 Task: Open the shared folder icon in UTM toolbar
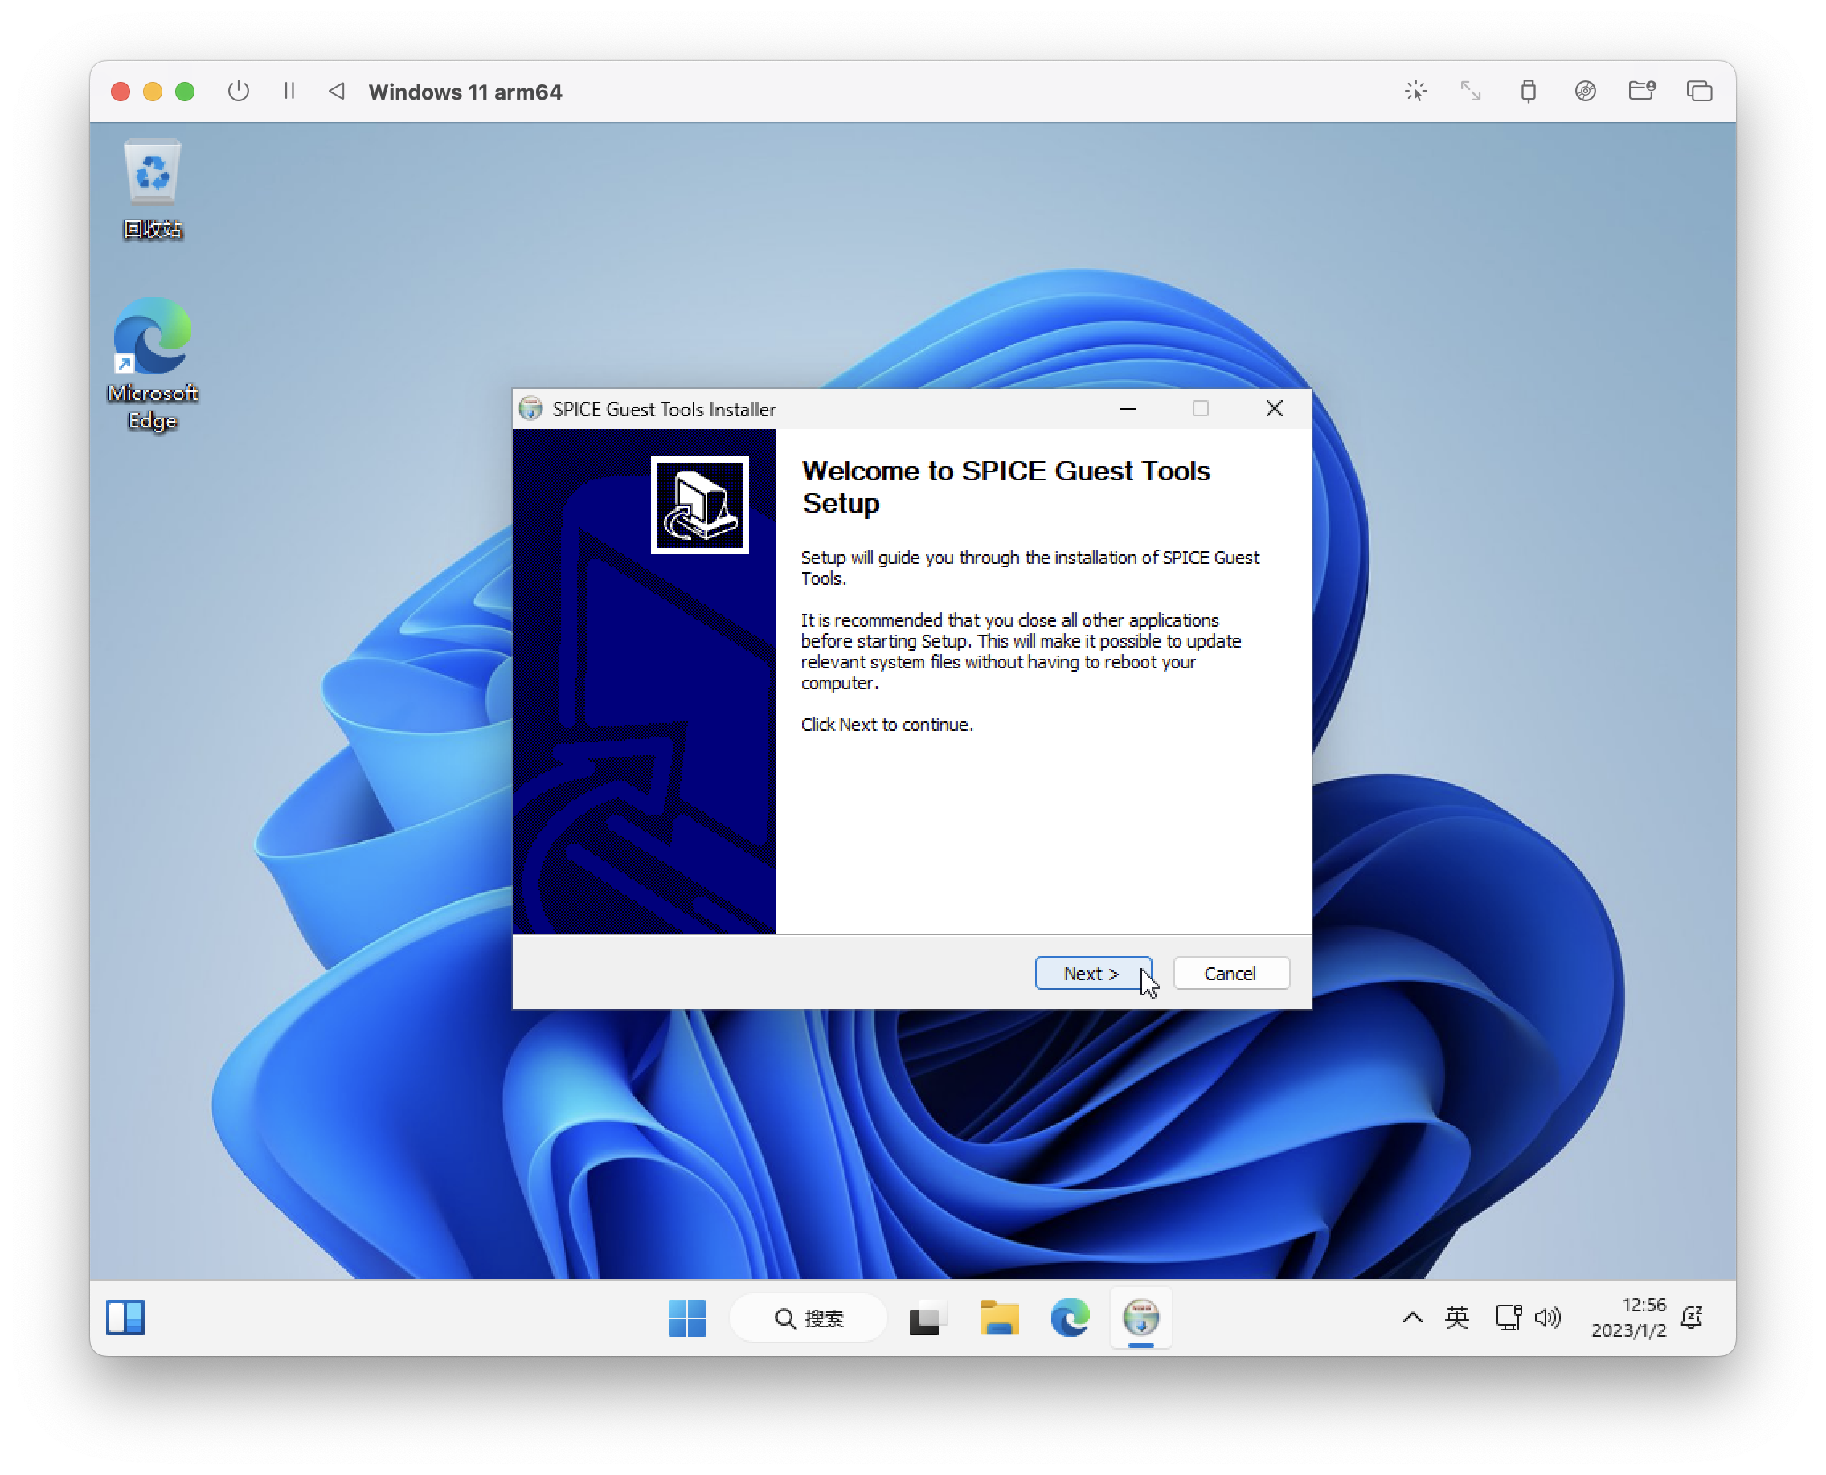pyautogui.click(x=1643, y=91)
